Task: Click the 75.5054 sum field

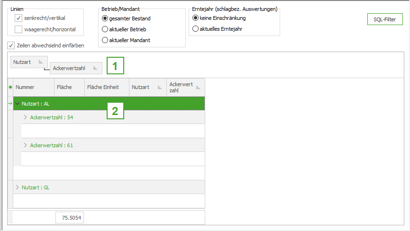Action: [70, 217]
